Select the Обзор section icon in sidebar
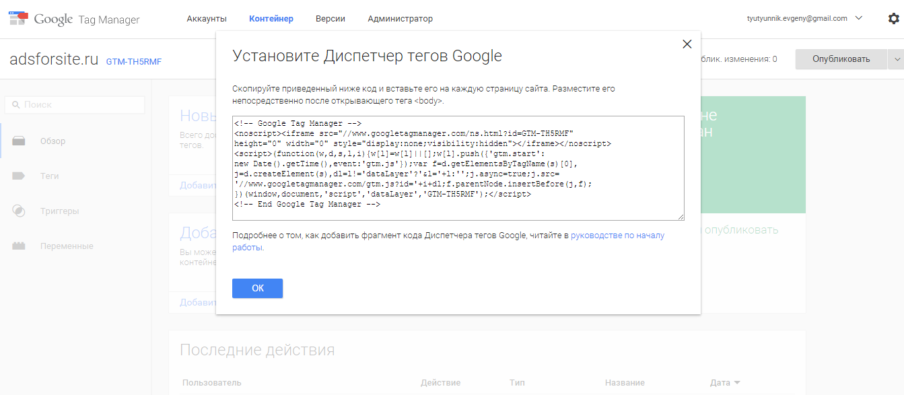 pyautogui.click(x=19, y=141)
